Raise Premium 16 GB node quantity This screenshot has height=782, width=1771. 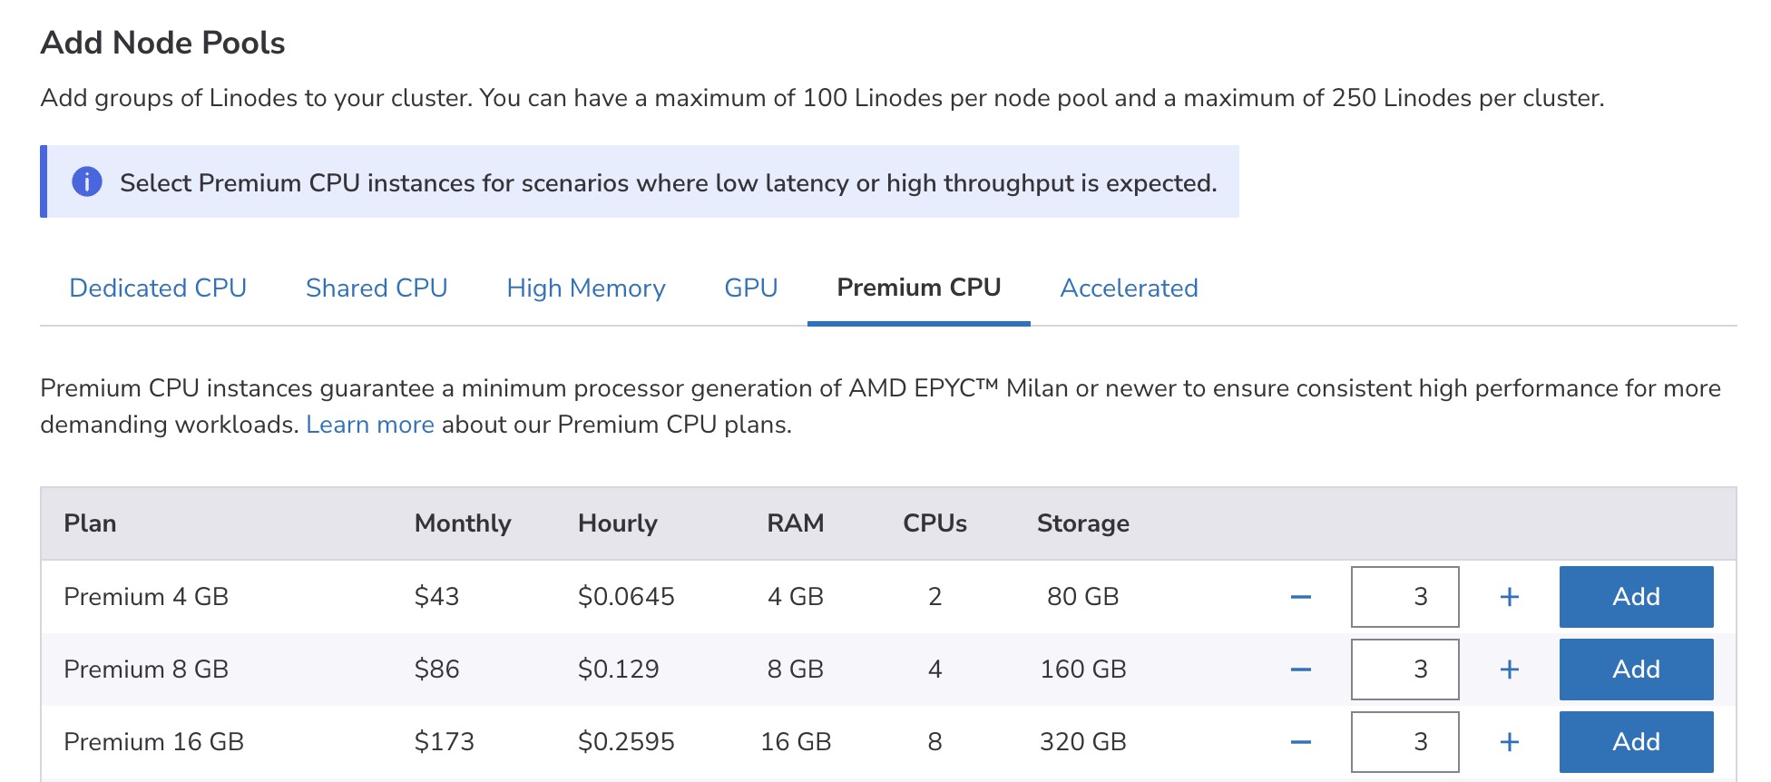[1510, 742]
